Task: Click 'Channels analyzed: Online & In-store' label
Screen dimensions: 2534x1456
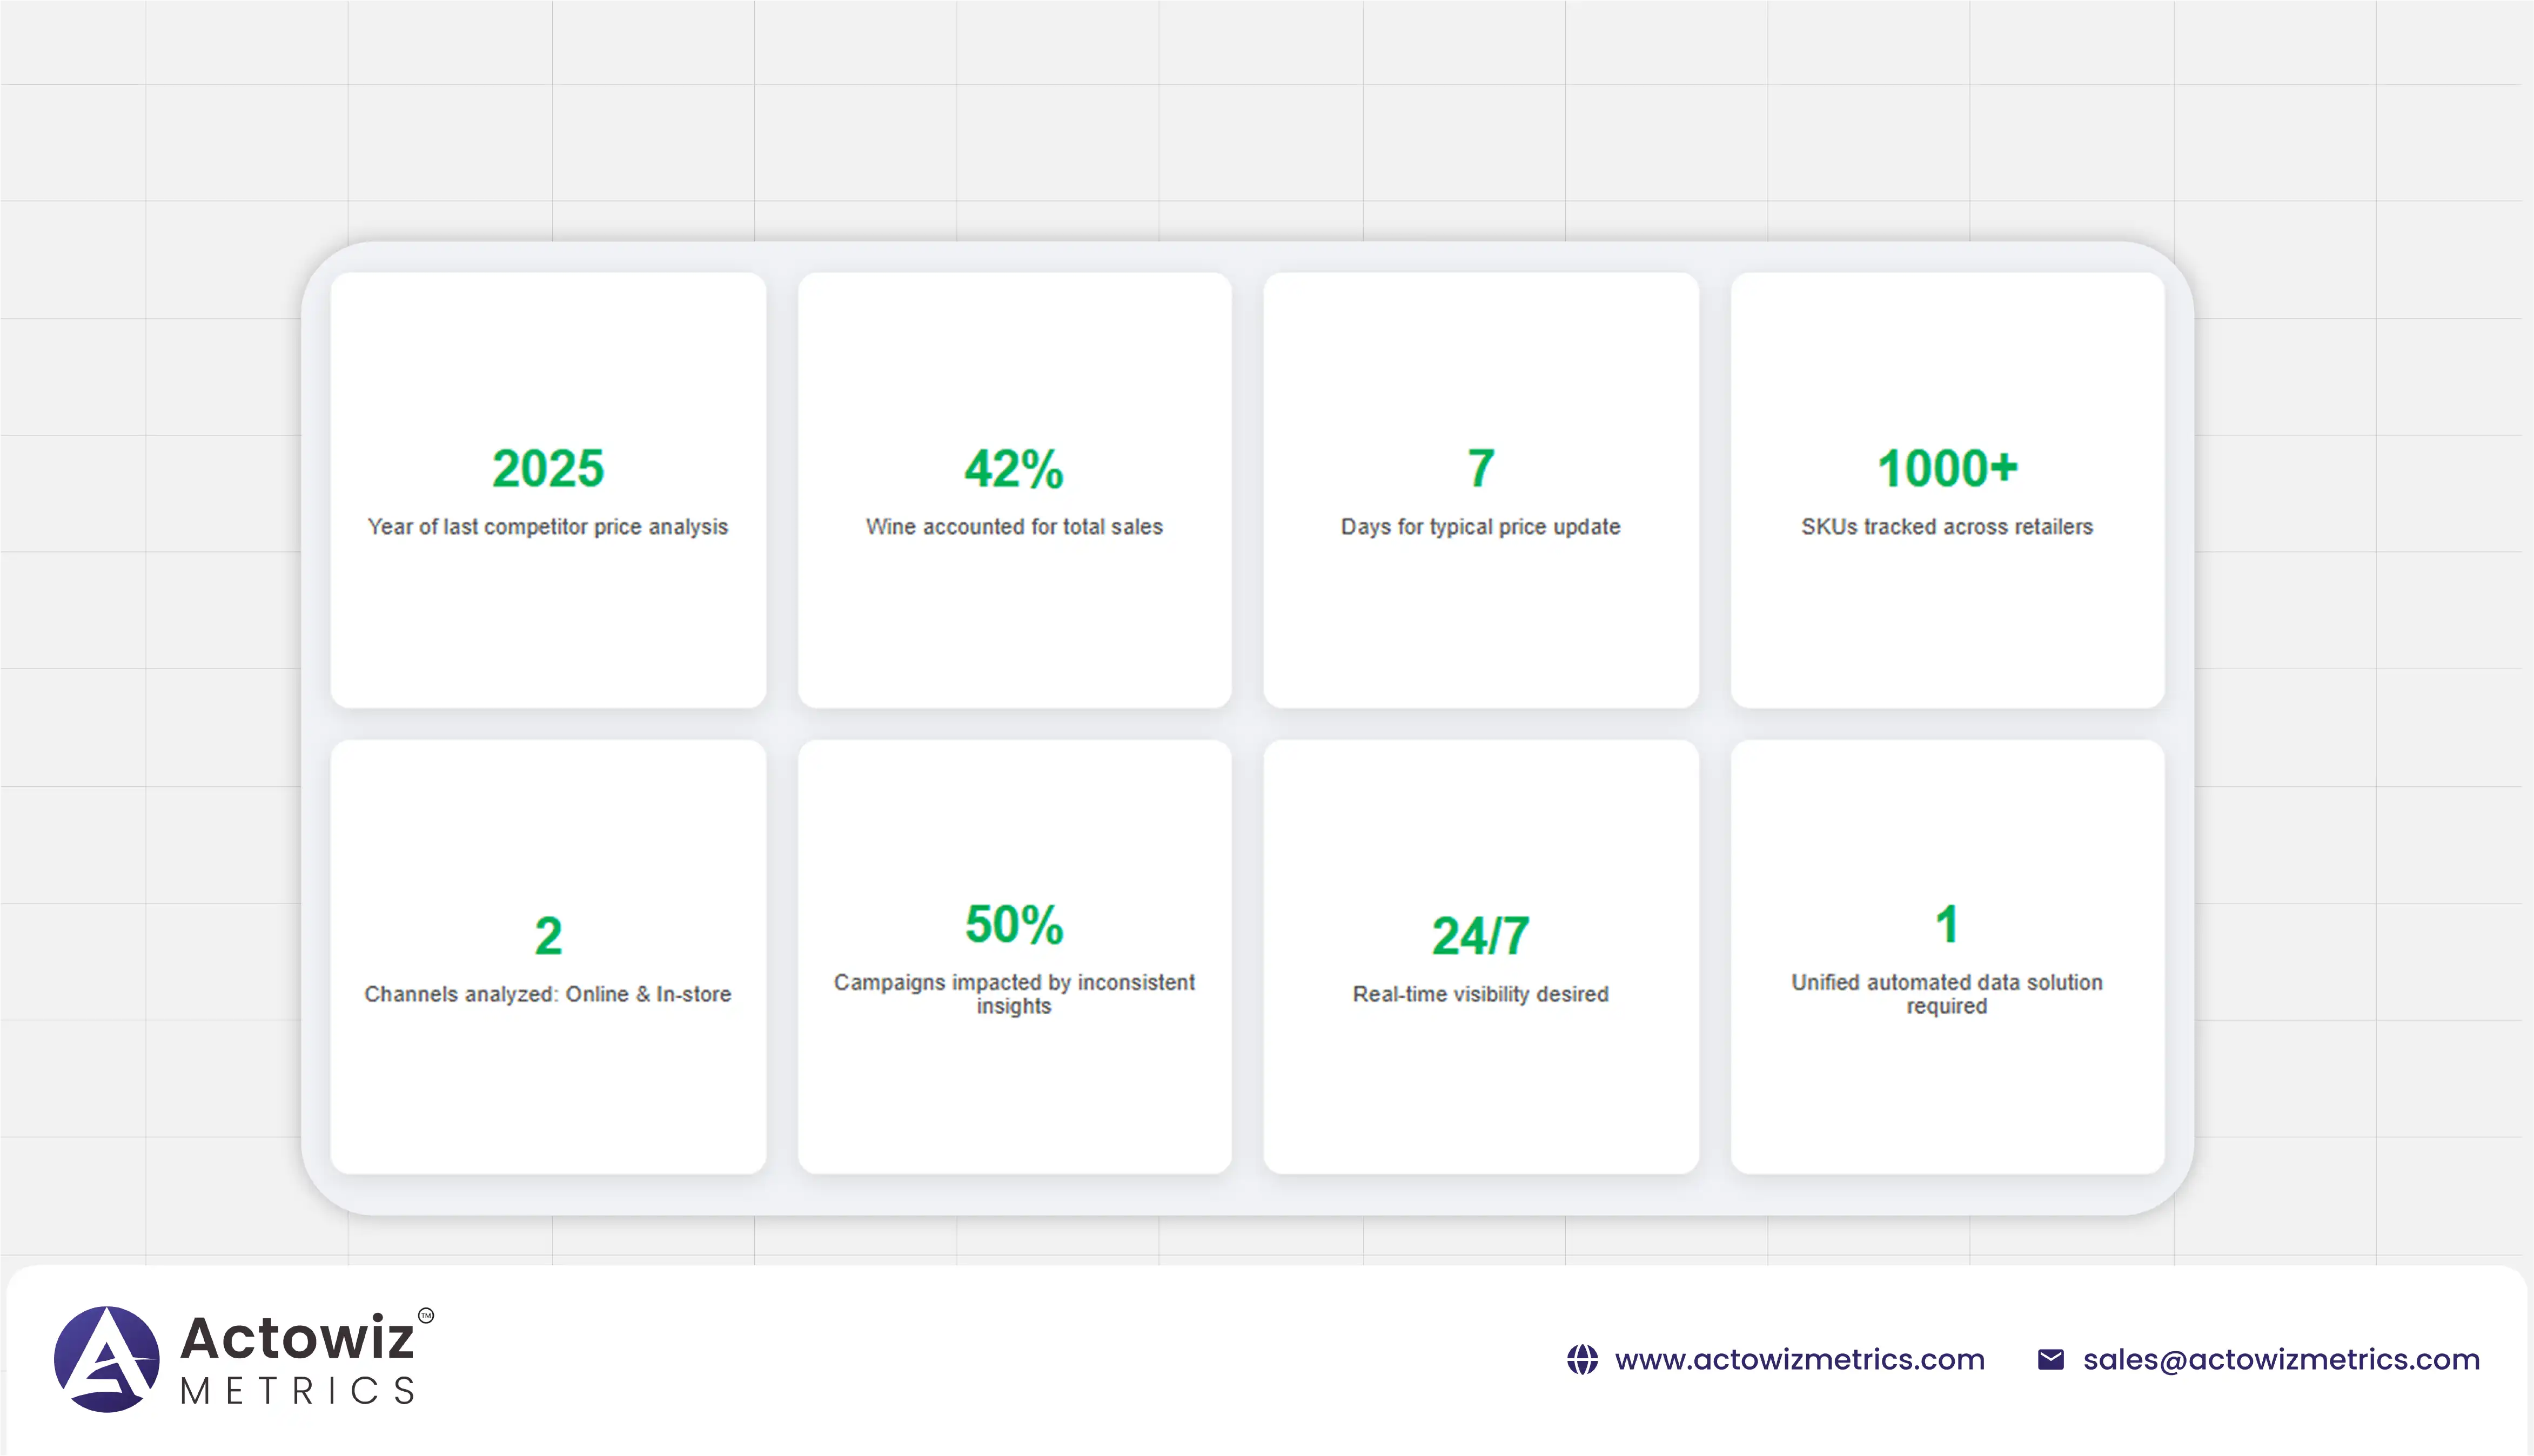Action: (x=547, y=994)
